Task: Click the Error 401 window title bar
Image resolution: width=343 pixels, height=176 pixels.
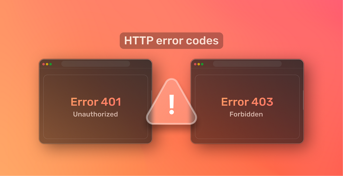Action: click(95, 64)
